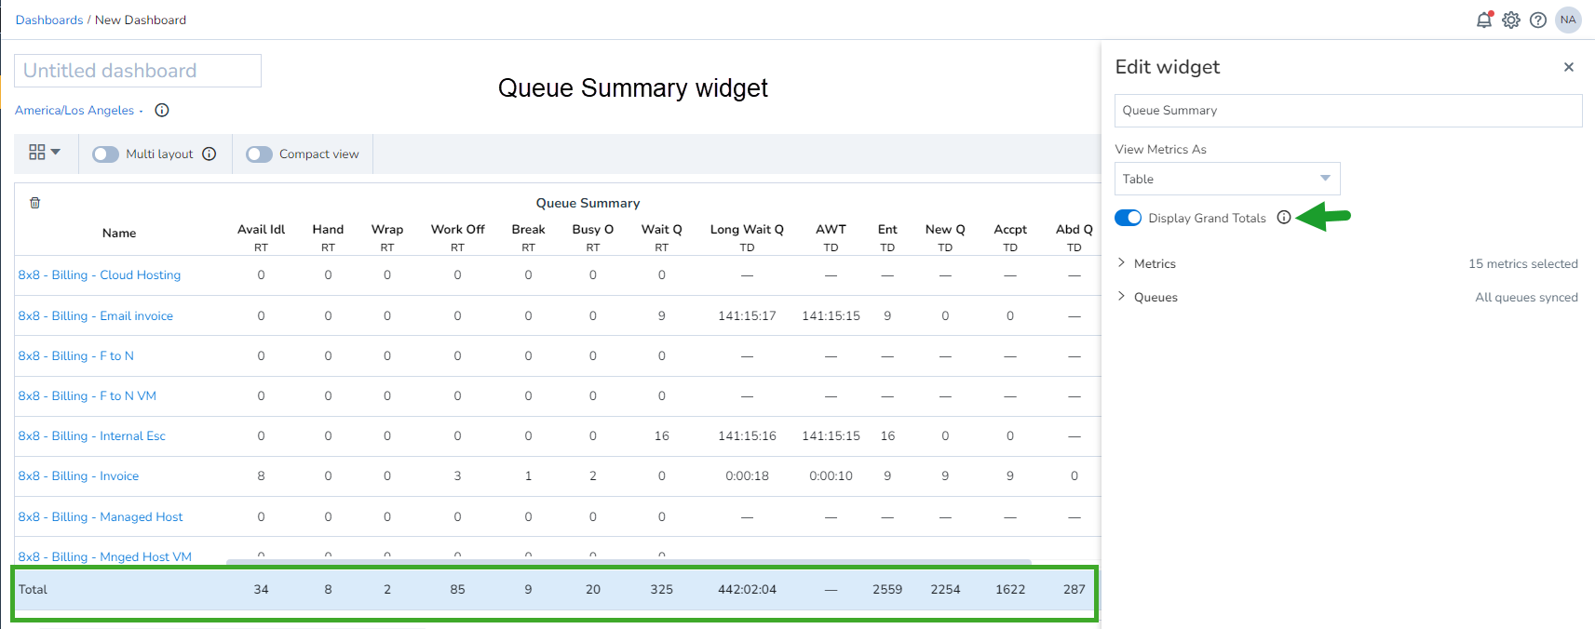Click the Untitled dashboard name field
Image resolution: width=1595 pixels, height=629 pixels.
[138, 71]
